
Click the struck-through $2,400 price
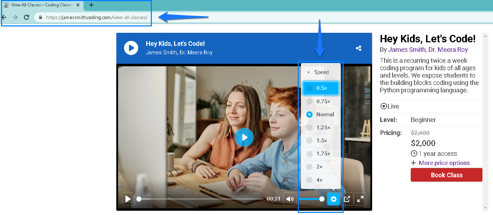pos(420,133)
